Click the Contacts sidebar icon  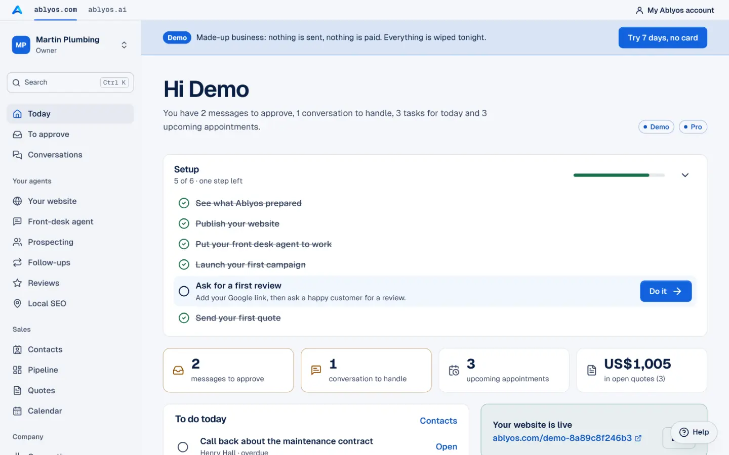(x=17, y=349)
